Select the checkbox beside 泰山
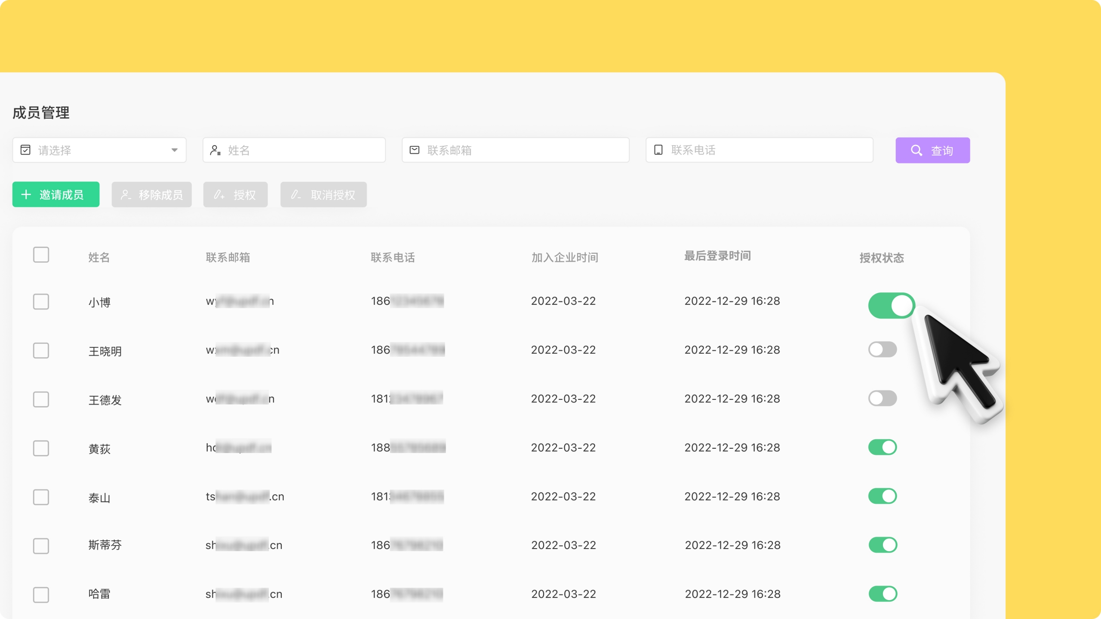Viewport: 1101px width, 619px height. point(41,497)
